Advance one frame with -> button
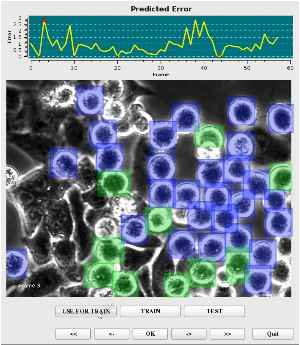The height and width of the screenshot is (345, 300). (189, 334)
